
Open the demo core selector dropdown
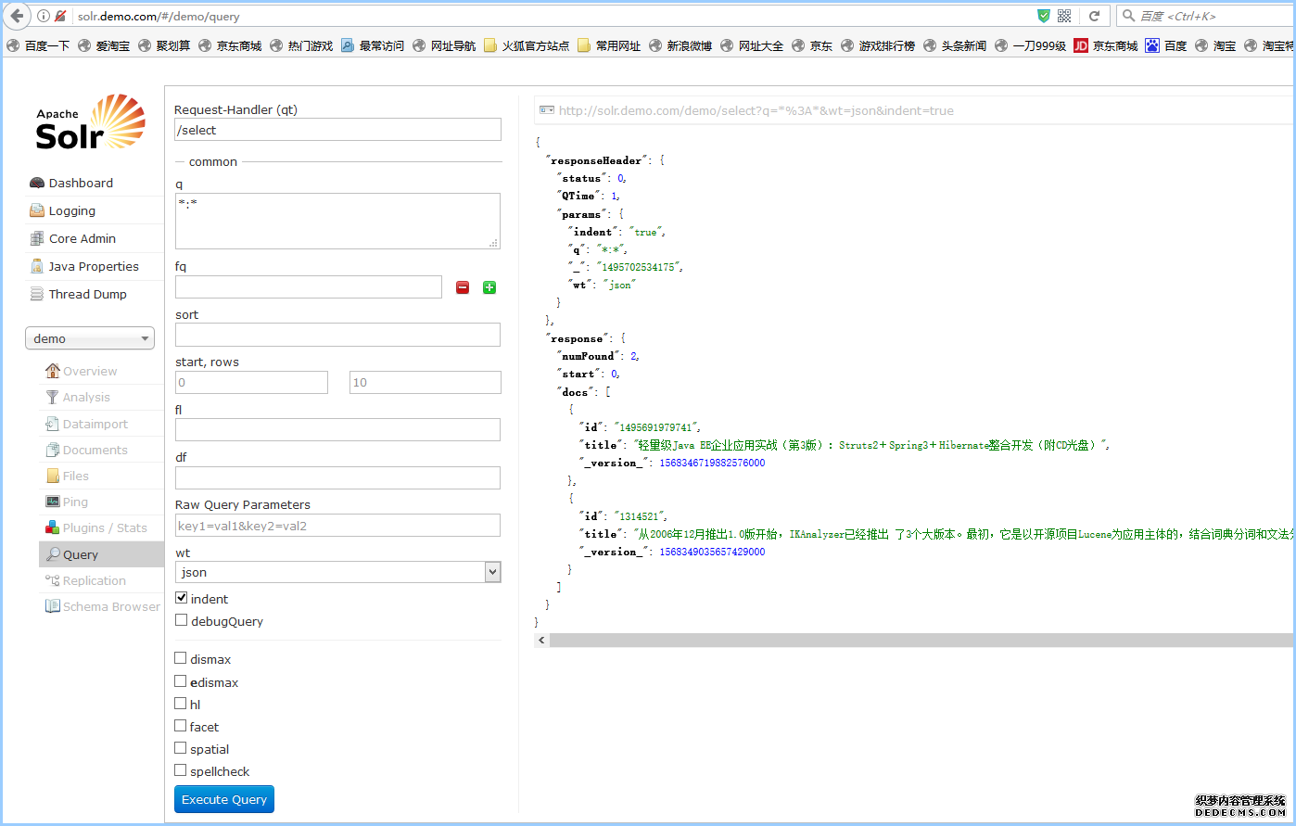click(90, 338)
